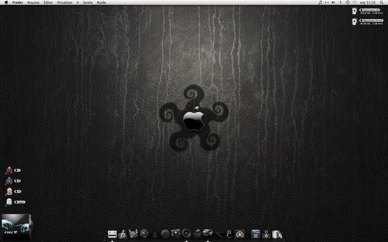Screen dimensions: 388x242
Task: Click the clock showing seg 13:26
Action: (367, 2)
